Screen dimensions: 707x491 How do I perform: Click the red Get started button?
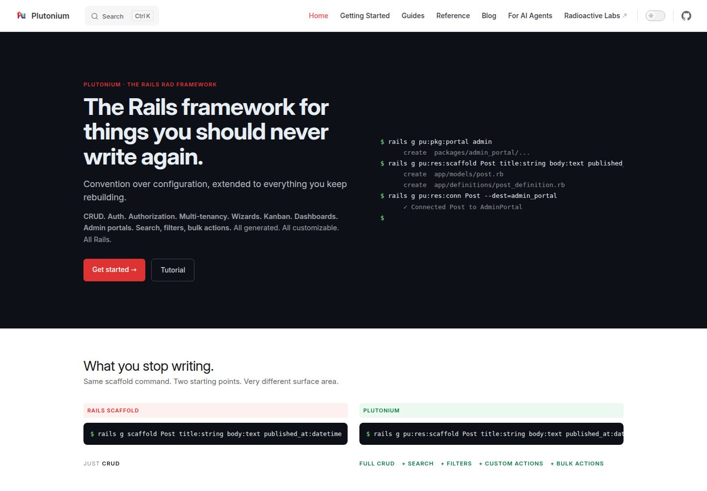(114, 270)
